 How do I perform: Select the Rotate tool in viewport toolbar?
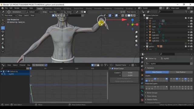tap(3, 31)
